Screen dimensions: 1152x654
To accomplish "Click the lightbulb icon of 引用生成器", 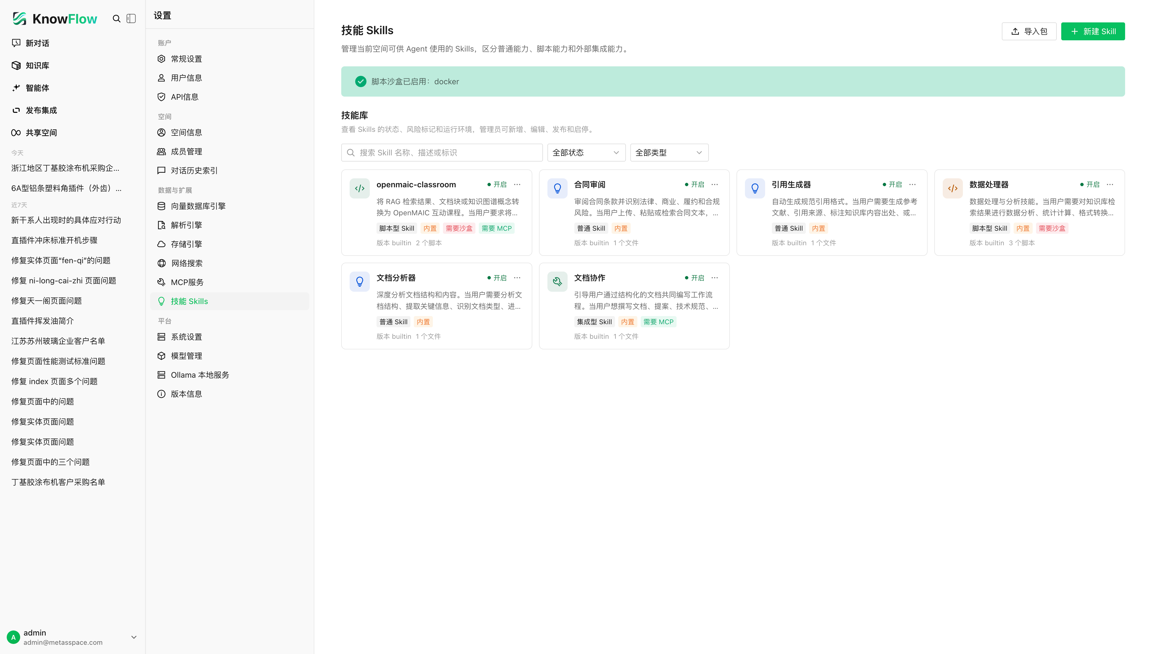I will pos(755,188).
